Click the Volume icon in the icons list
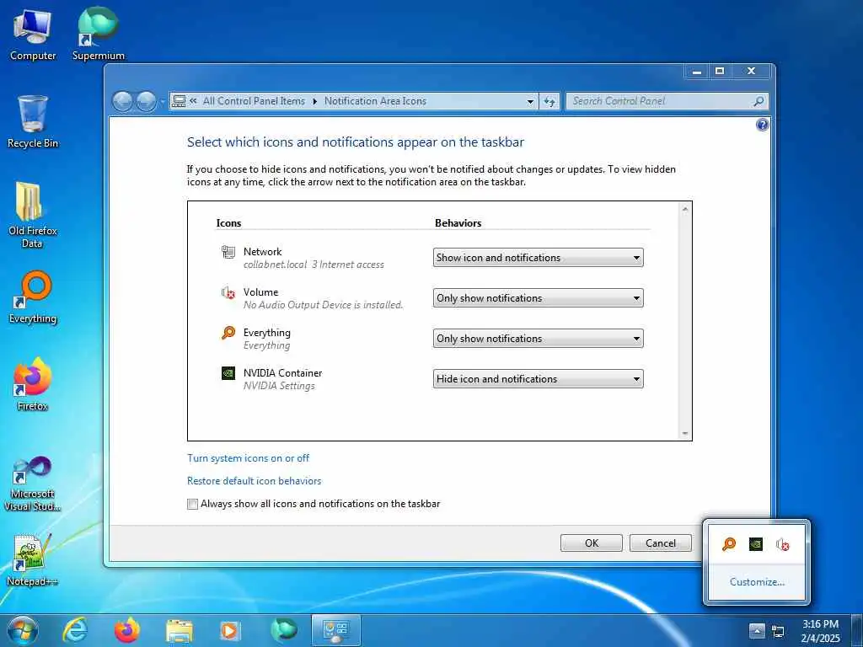Image resolution: width=863 pixels, height=647 pixels. click(228, 292)
